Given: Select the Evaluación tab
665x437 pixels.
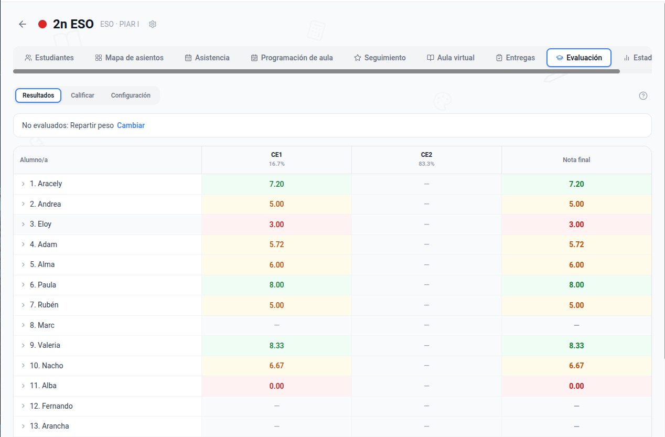Looking at the screenshot, I should click(579, 58).
